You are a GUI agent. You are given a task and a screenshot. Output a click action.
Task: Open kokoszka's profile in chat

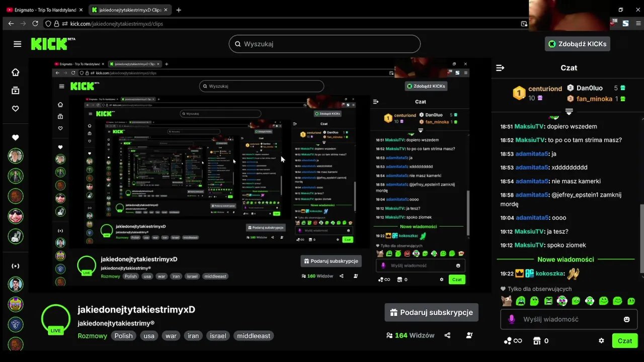549,274
